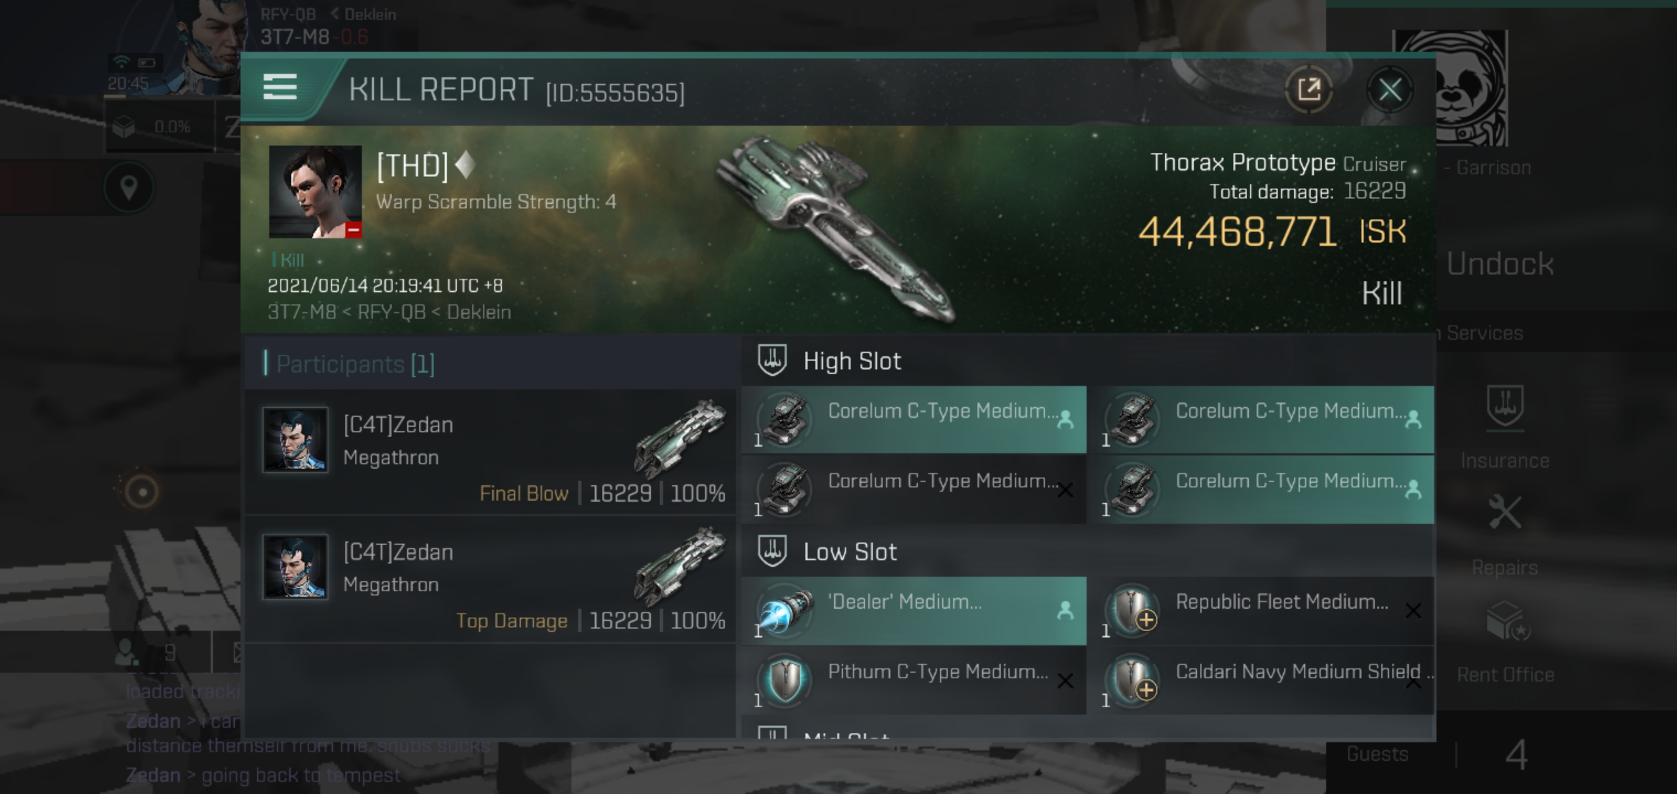Screen dimensions: 1677x794
Task: Share the kill report via export icon
Action: [1309, 89]
